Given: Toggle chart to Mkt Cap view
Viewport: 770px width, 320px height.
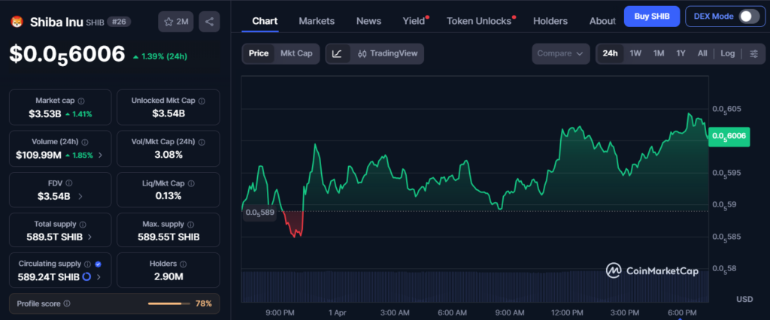Looking at the screenshot, I should pyautogui.click(x=296, y=53).
